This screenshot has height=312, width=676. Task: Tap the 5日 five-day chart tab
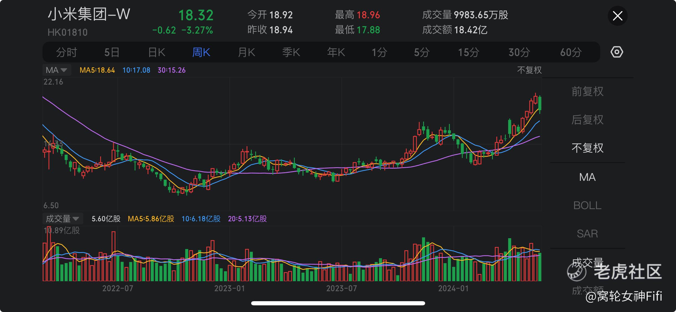point(112,52)
